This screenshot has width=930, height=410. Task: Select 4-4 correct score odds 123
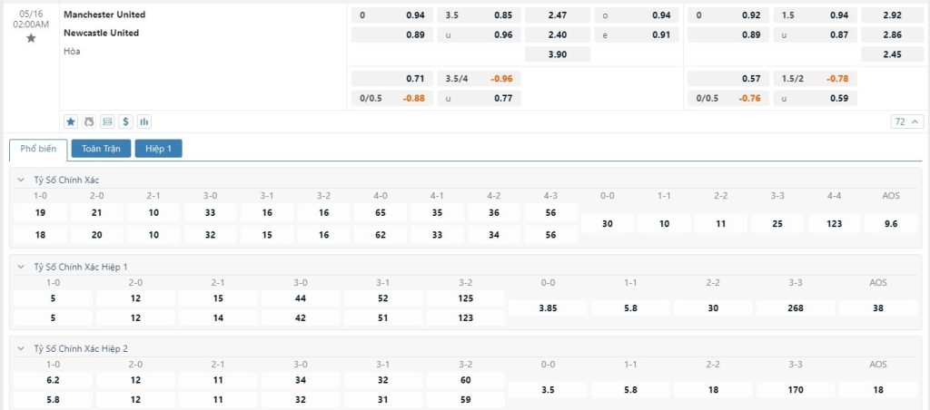click(833, 224)
